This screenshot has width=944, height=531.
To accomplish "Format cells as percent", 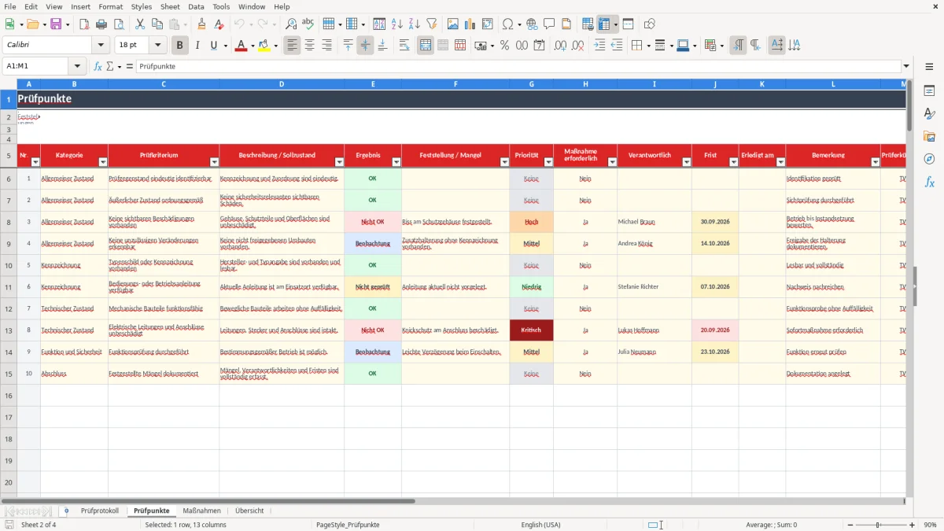I will pyautogui.click(x=504, y=46).
